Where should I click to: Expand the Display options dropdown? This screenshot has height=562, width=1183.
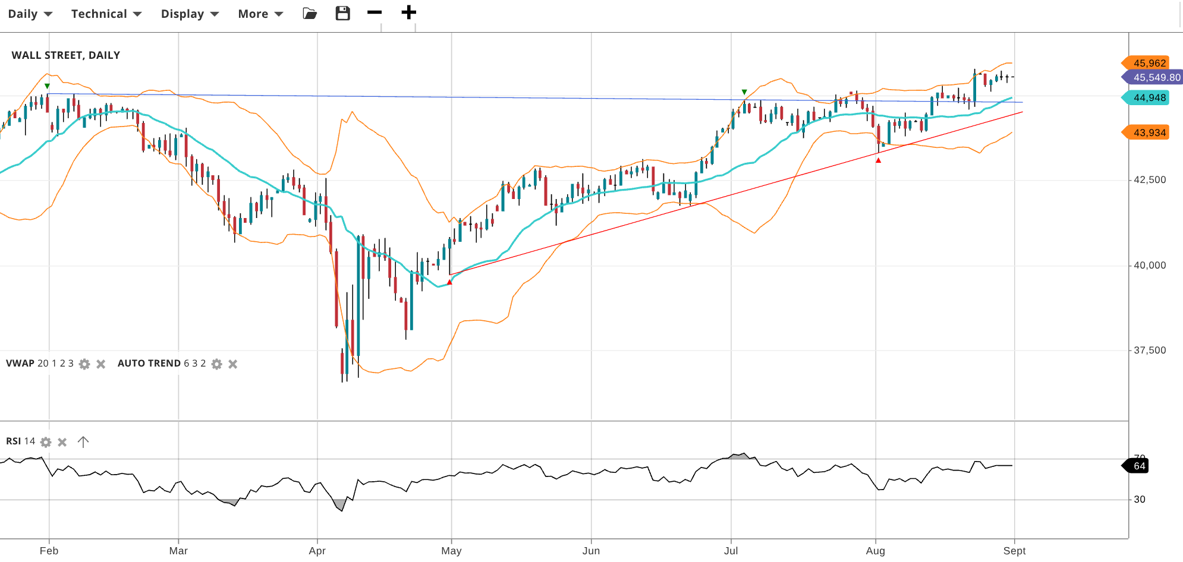(x=190, y=14)
